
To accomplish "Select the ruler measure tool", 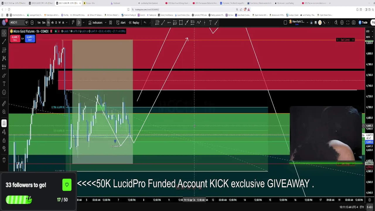I will pyautogui.click(x=4, y=103).
